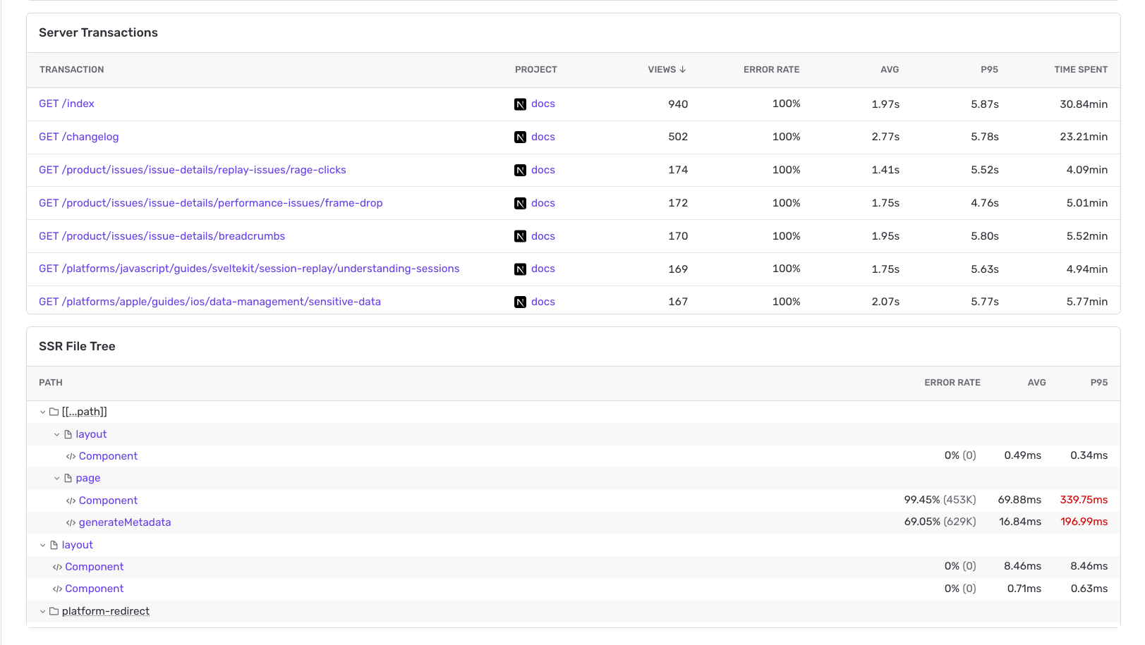The image size is (1145, 645).
Task: Click the transactions P95 column header
Action: (989, 70)
